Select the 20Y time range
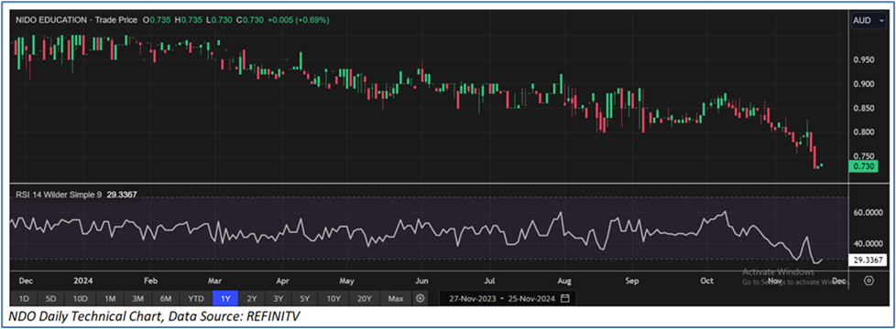The width and height of the screenshot is (896, 329). pos(365,298)
